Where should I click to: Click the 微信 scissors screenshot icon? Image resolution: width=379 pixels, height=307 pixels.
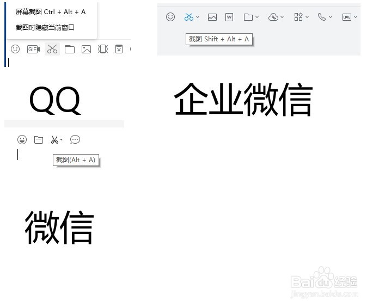click(54, 139)
